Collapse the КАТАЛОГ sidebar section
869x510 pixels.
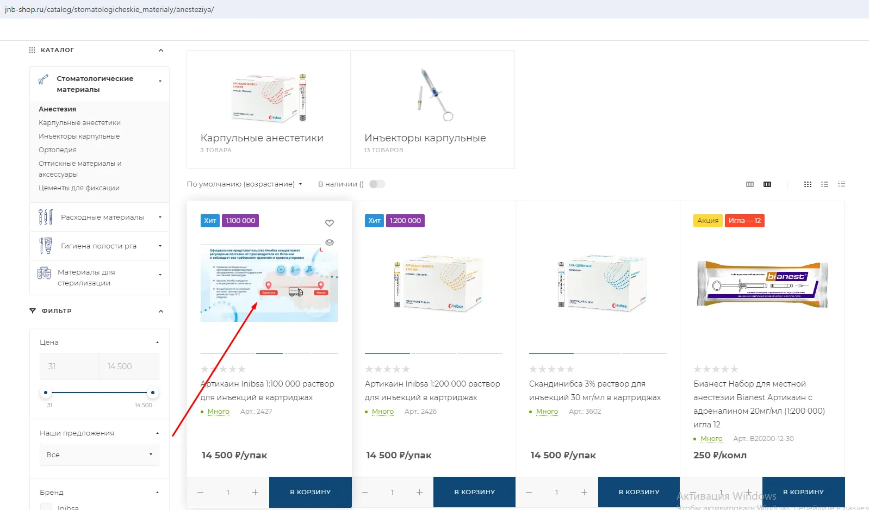click(161, 50)
